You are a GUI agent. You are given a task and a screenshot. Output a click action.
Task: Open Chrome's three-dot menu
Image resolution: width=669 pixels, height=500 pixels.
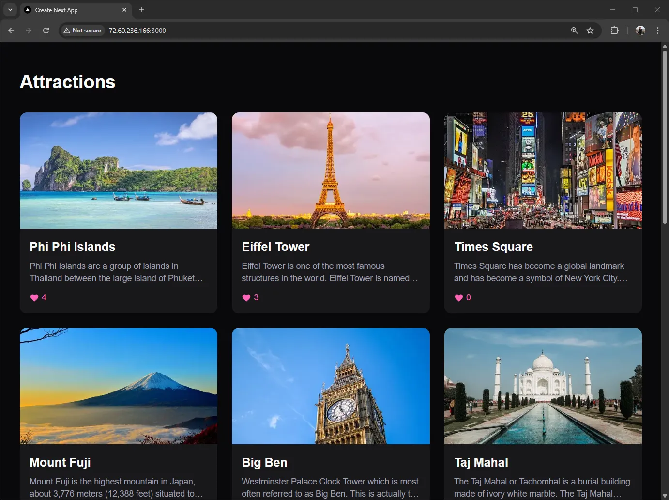coord(658,31)
